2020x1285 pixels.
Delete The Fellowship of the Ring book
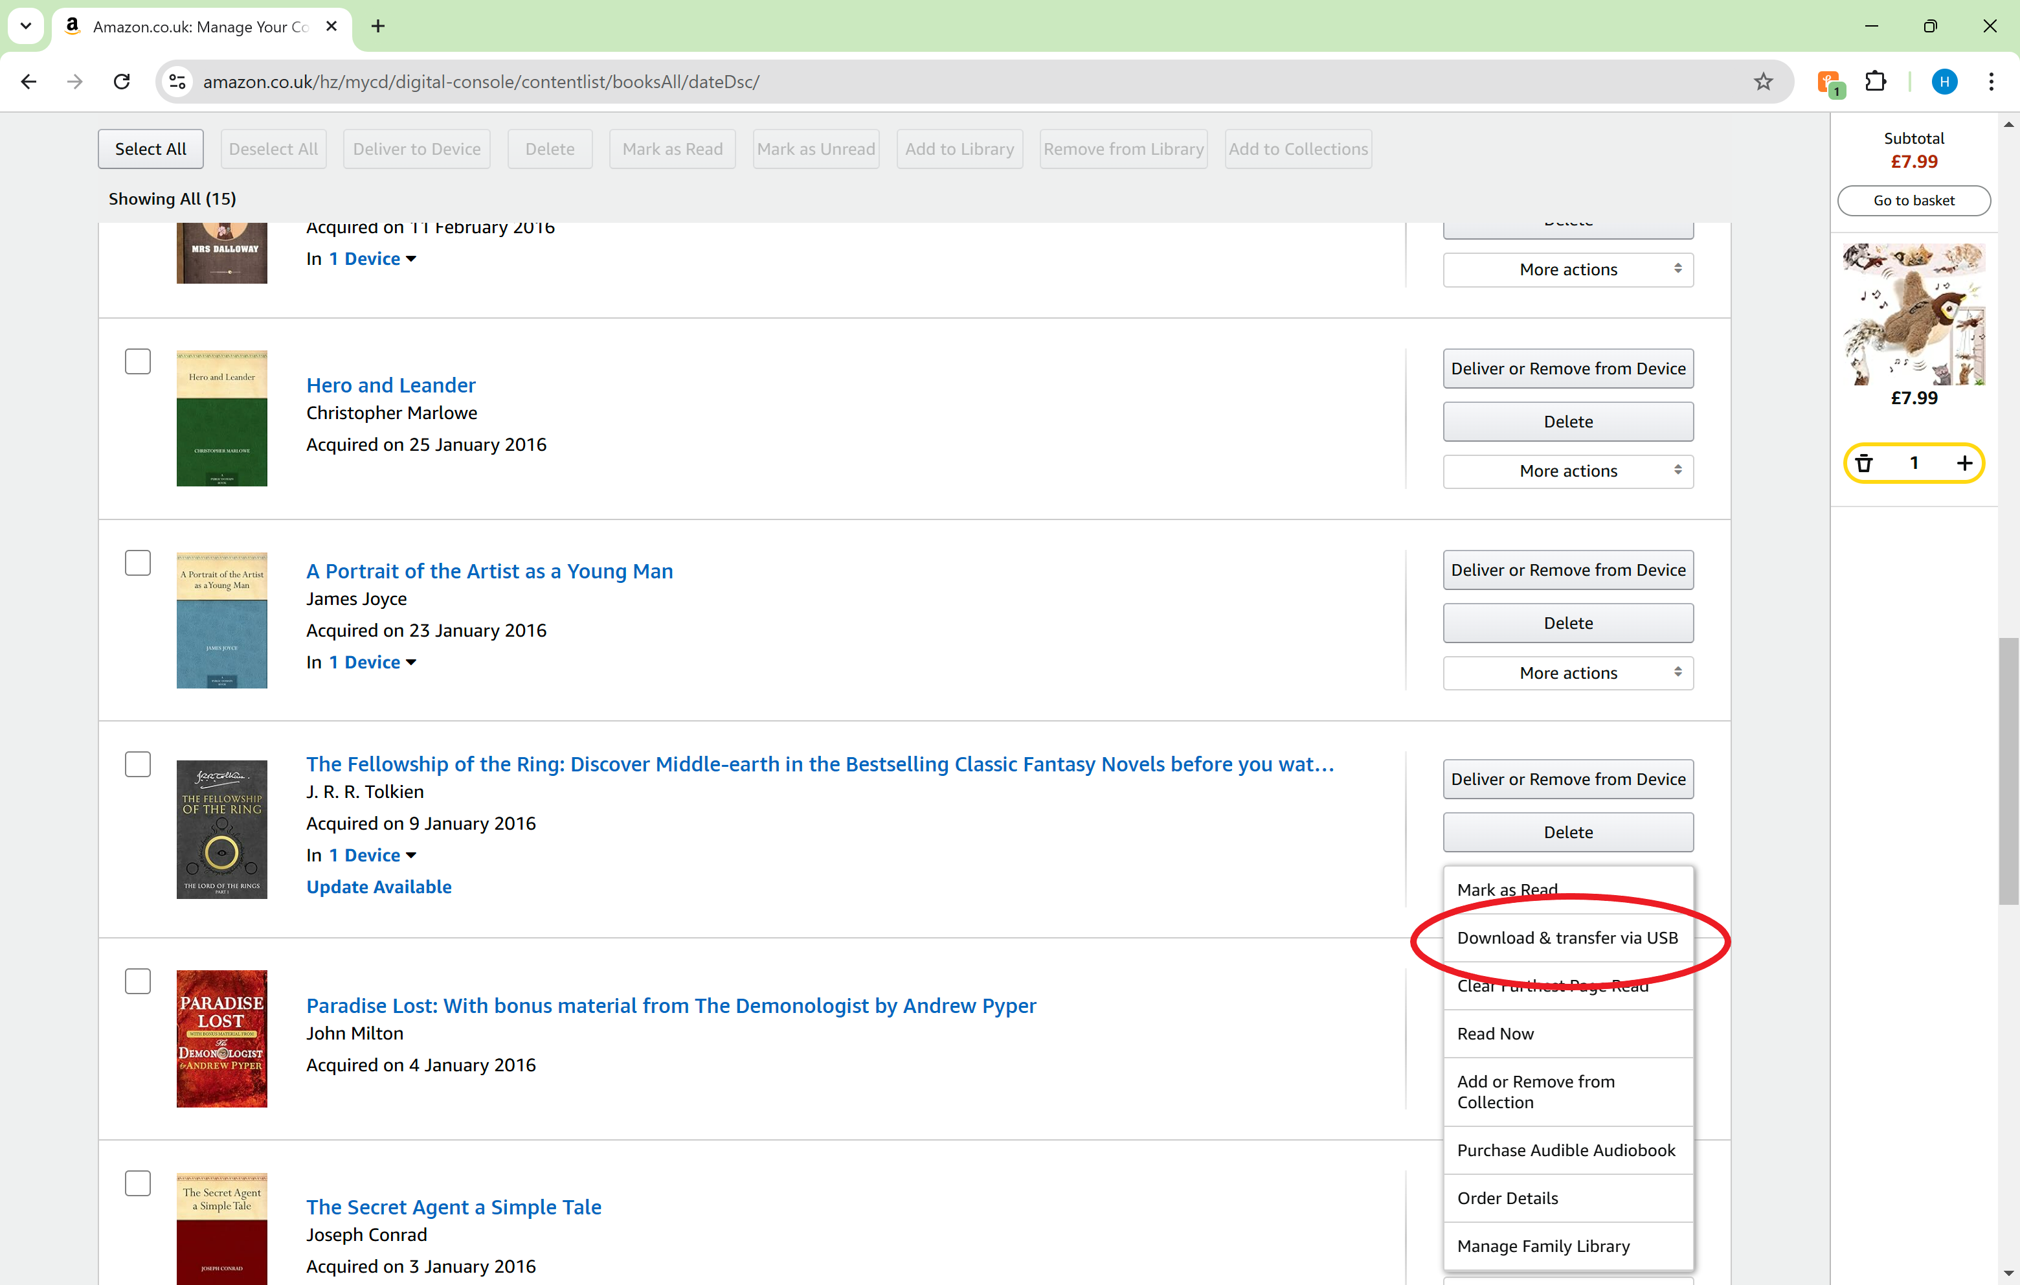tap(1568, 832)
